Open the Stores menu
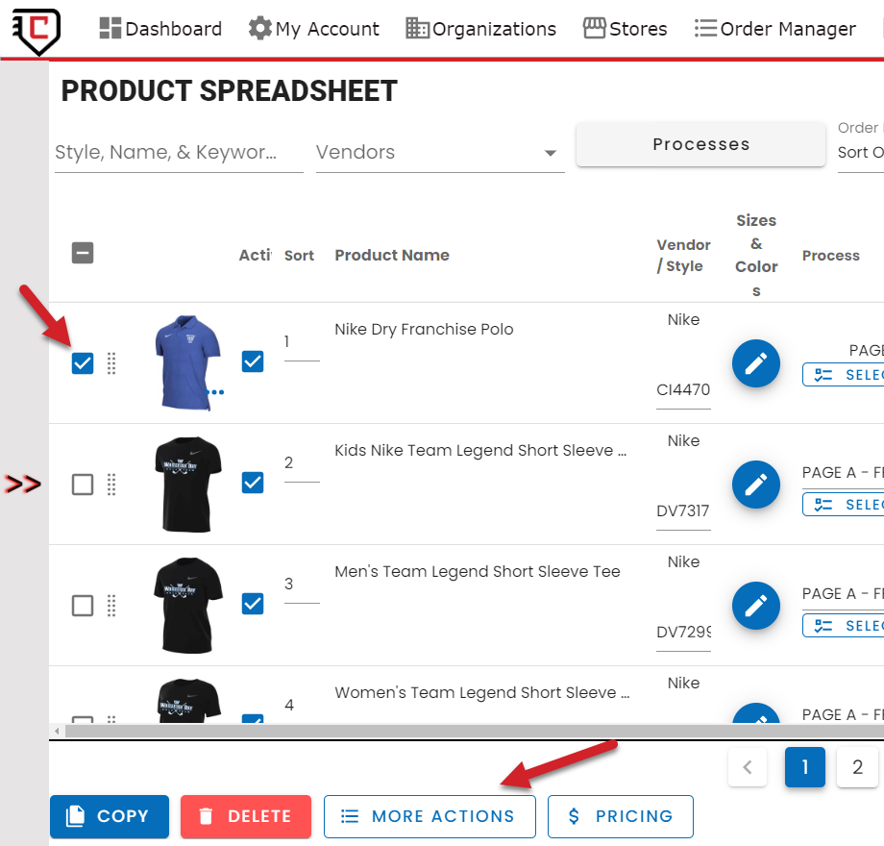Viewport: 884px width, 846px height. point(626,29)
